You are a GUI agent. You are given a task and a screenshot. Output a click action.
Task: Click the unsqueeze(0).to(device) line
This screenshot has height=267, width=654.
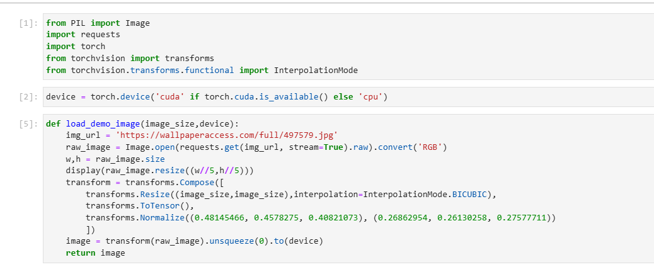[194, 242]
